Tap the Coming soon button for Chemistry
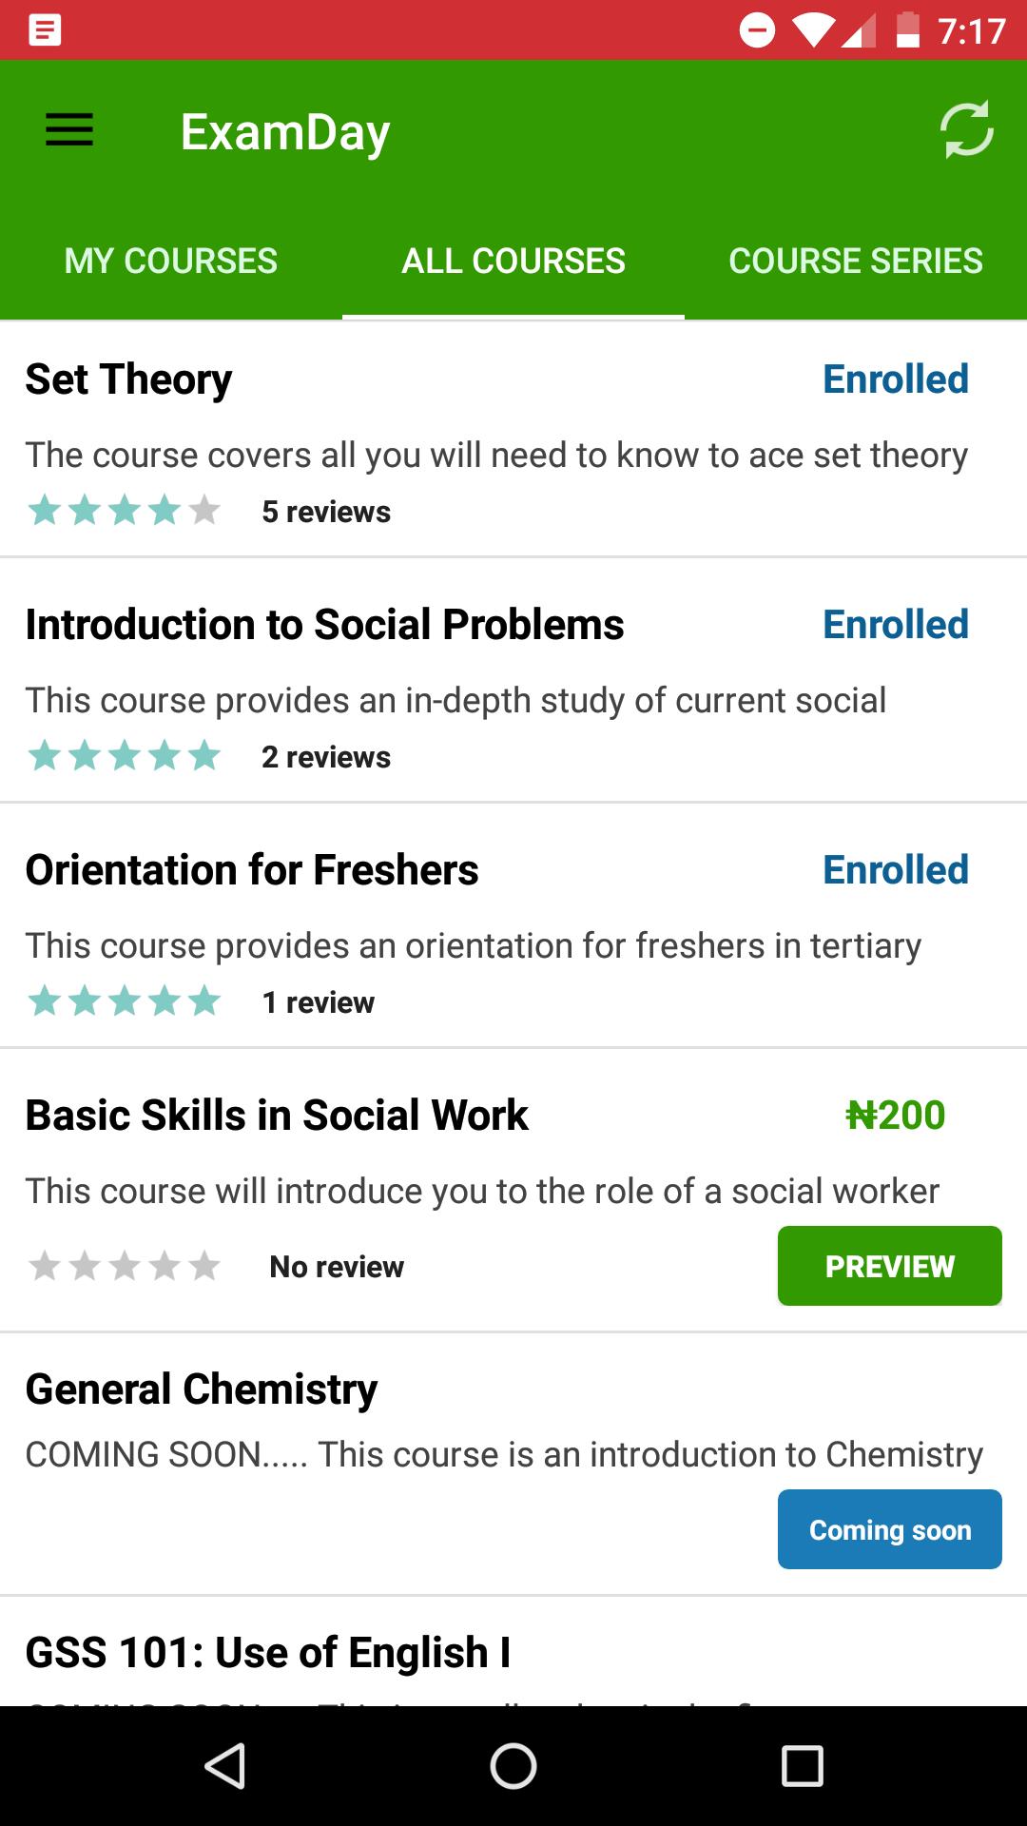Image resolution: width=1027 pixels, height=1826 pixels. (x=890, y=1529)
